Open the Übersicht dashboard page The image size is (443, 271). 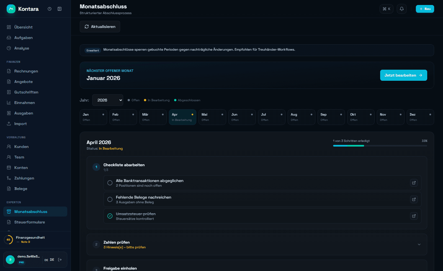pos(35,27)
